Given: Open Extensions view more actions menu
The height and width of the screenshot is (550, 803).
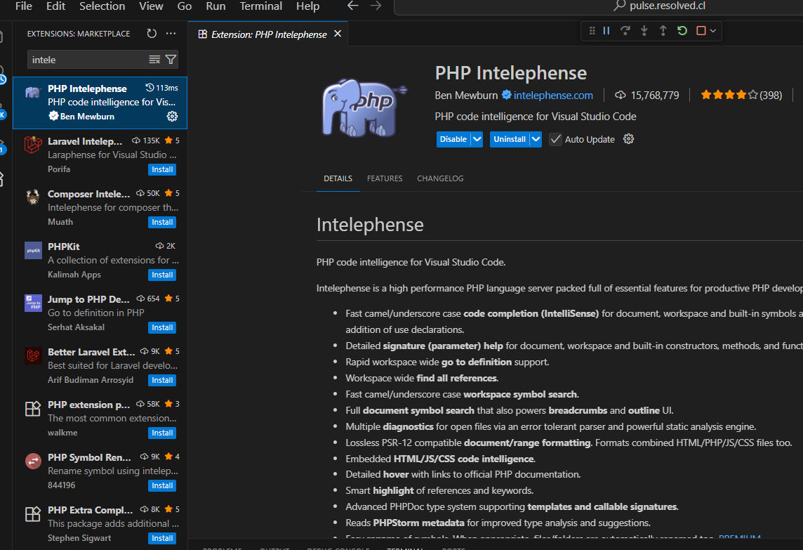Looking at the screenshot, I should (x=171, y=33).
